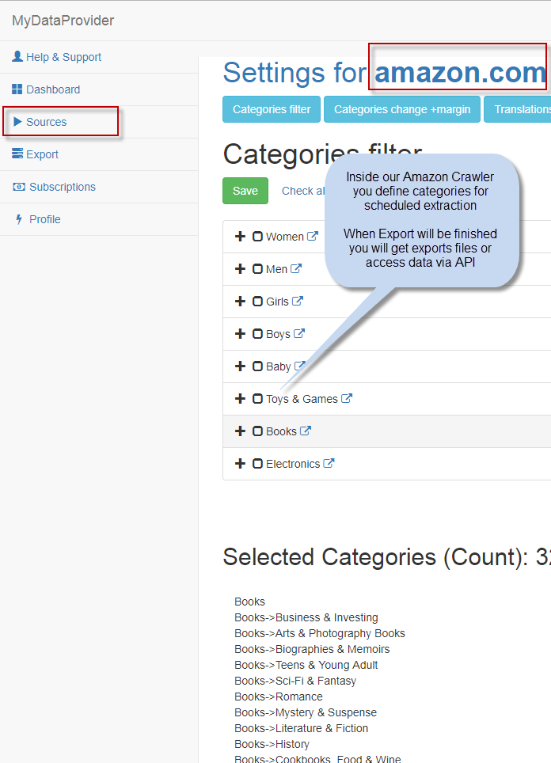Open the Export section
The image size is (551, 763).
pos(99,154)
